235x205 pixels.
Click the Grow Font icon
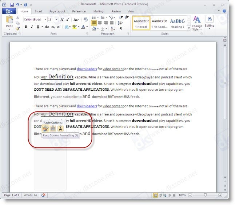pyautogui.click(x=62, y=20)
